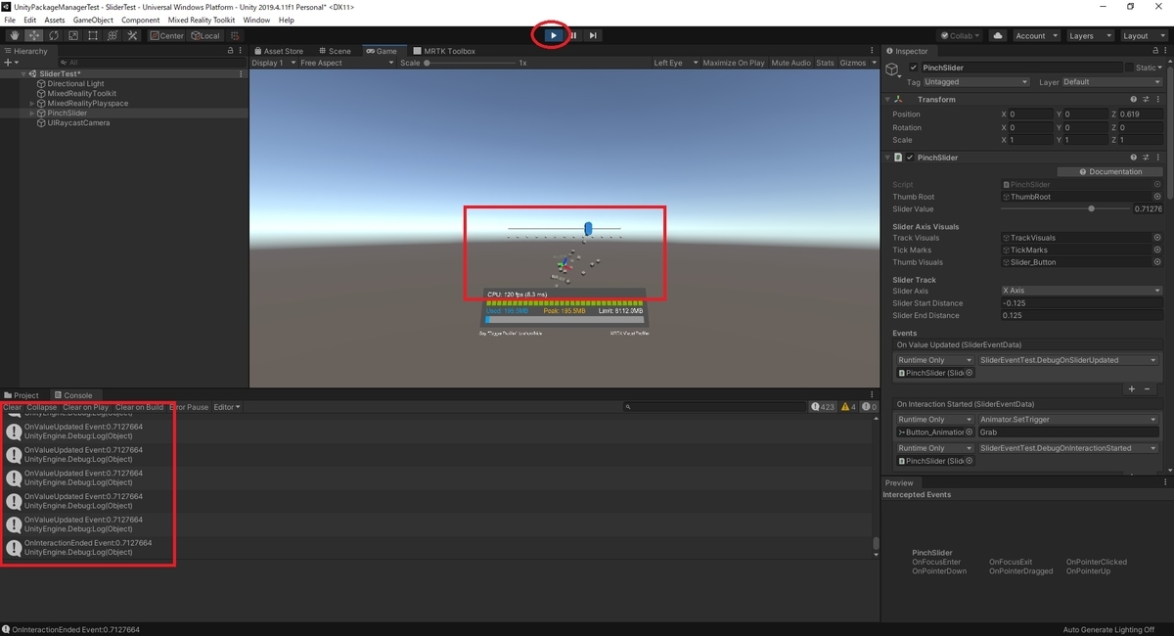Open Transform component help icon

coord(1133,99)
